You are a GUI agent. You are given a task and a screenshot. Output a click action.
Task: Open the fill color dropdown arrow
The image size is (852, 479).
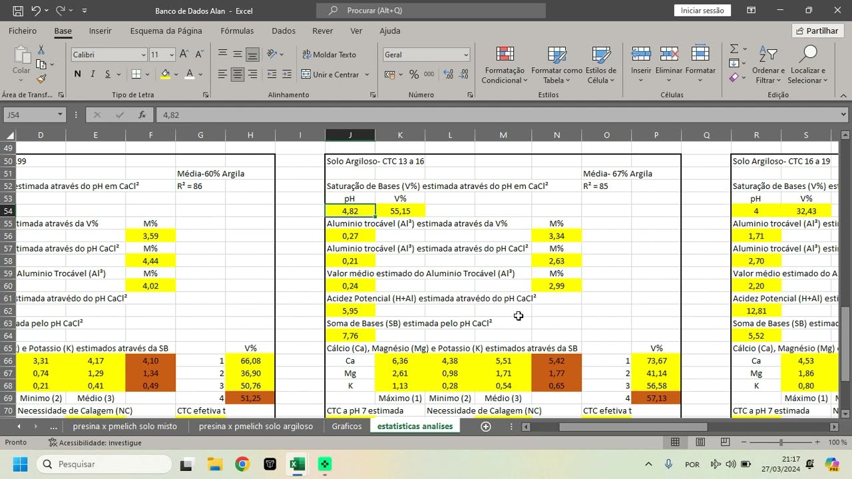coord(176,75)
